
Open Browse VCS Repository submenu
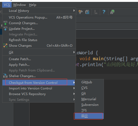pyautogui.click(x=39, y=94)
